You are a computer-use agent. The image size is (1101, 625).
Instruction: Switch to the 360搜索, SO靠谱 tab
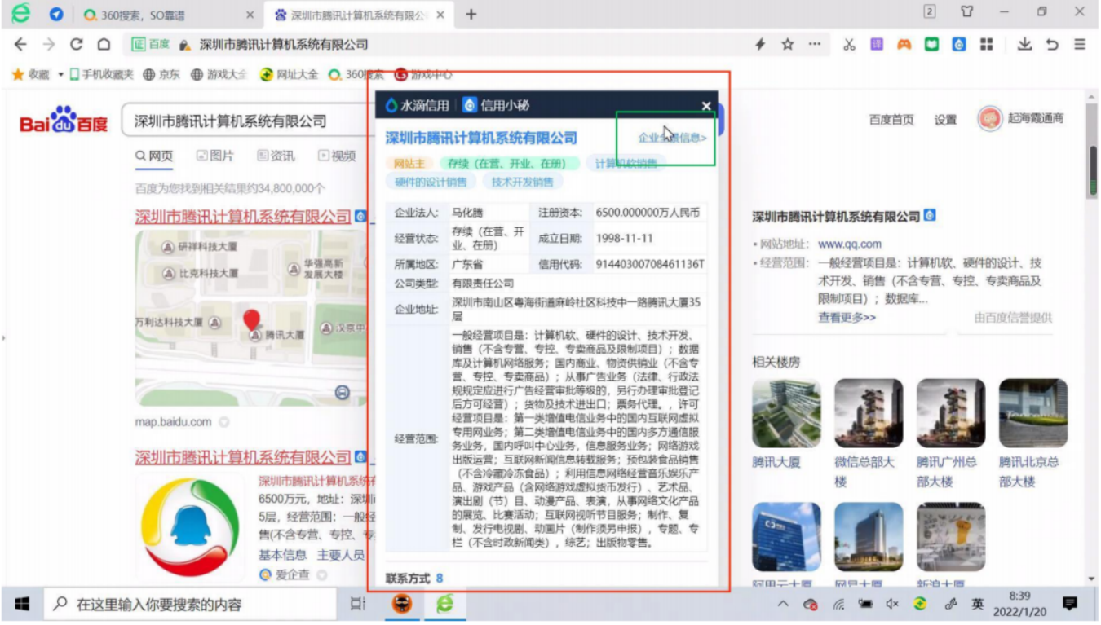tap(168, 15)
